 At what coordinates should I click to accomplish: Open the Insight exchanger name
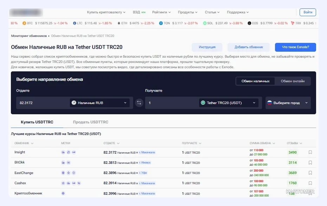coord(20,152)
